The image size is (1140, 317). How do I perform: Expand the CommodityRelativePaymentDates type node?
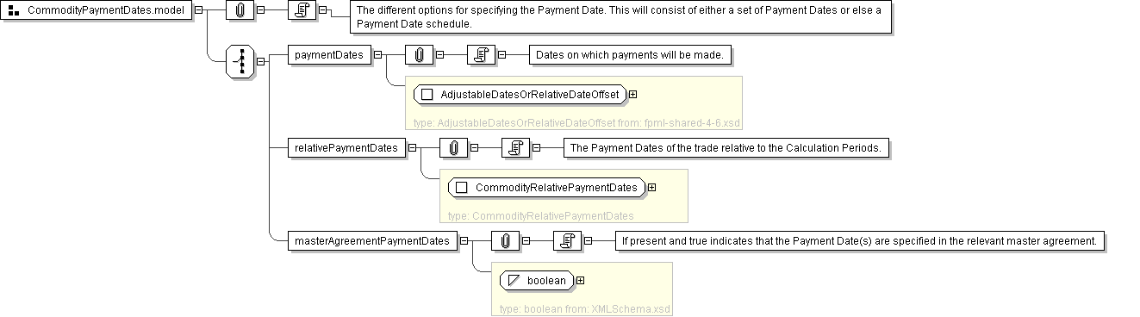click(x=651, y=187)
